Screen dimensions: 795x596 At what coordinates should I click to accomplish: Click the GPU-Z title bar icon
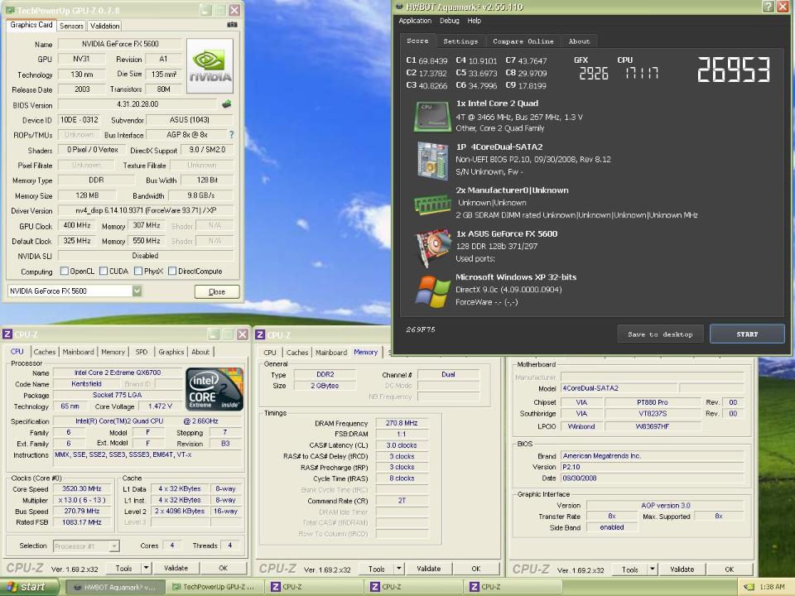(10, 10)
